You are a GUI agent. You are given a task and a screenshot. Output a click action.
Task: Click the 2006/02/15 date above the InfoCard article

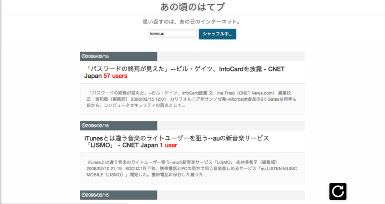pos(97,56)
